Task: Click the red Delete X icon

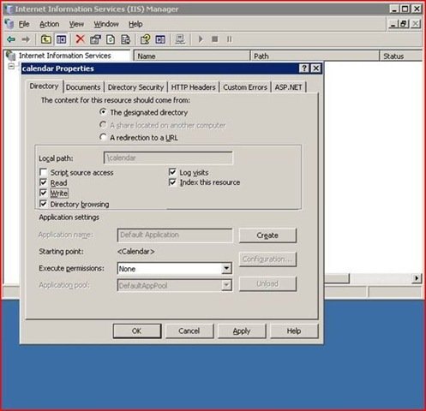Action: click(x=81, y=39)
